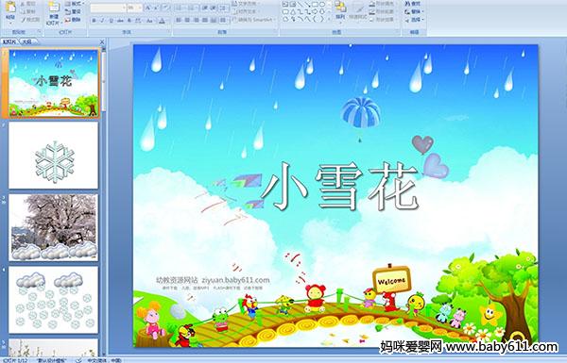Toggle Bold formatting
567x363 pixels.
[x=94, y=21]
